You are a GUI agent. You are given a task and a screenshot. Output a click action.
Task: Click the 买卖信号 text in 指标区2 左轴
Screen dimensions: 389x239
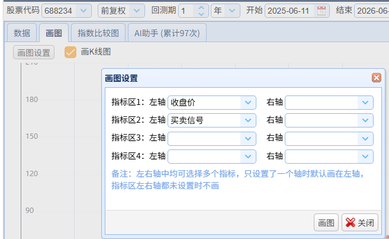[x=187, y=120]
